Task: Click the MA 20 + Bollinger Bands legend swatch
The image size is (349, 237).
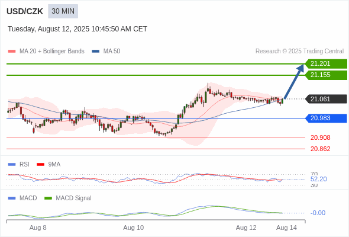Action: 12,52
